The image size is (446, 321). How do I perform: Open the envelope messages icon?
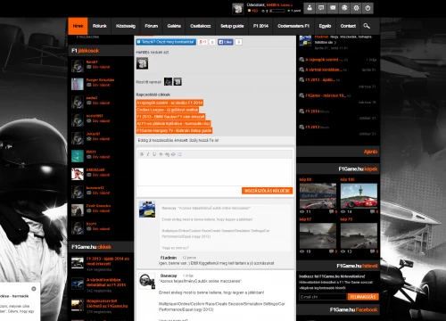tap(333, 8)
